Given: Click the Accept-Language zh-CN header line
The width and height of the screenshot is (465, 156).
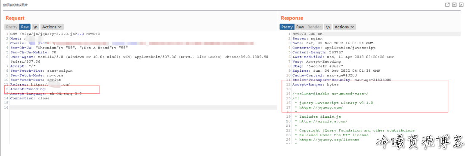Looking at the screenshot, I should (46, 94).
